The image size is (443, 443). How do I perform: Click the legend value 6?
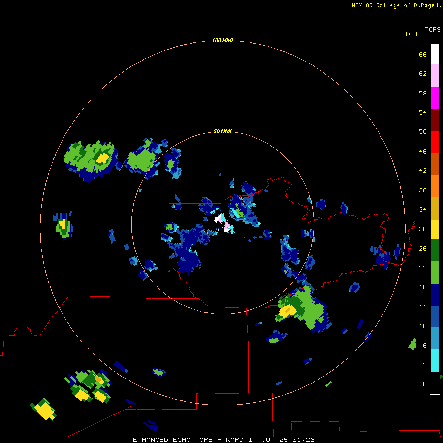pyautogui.click(x=425, y=345)
